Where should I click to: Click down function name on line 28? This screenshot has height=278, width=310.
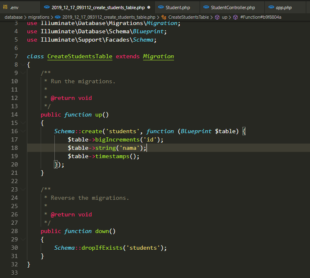pos(102,231)
